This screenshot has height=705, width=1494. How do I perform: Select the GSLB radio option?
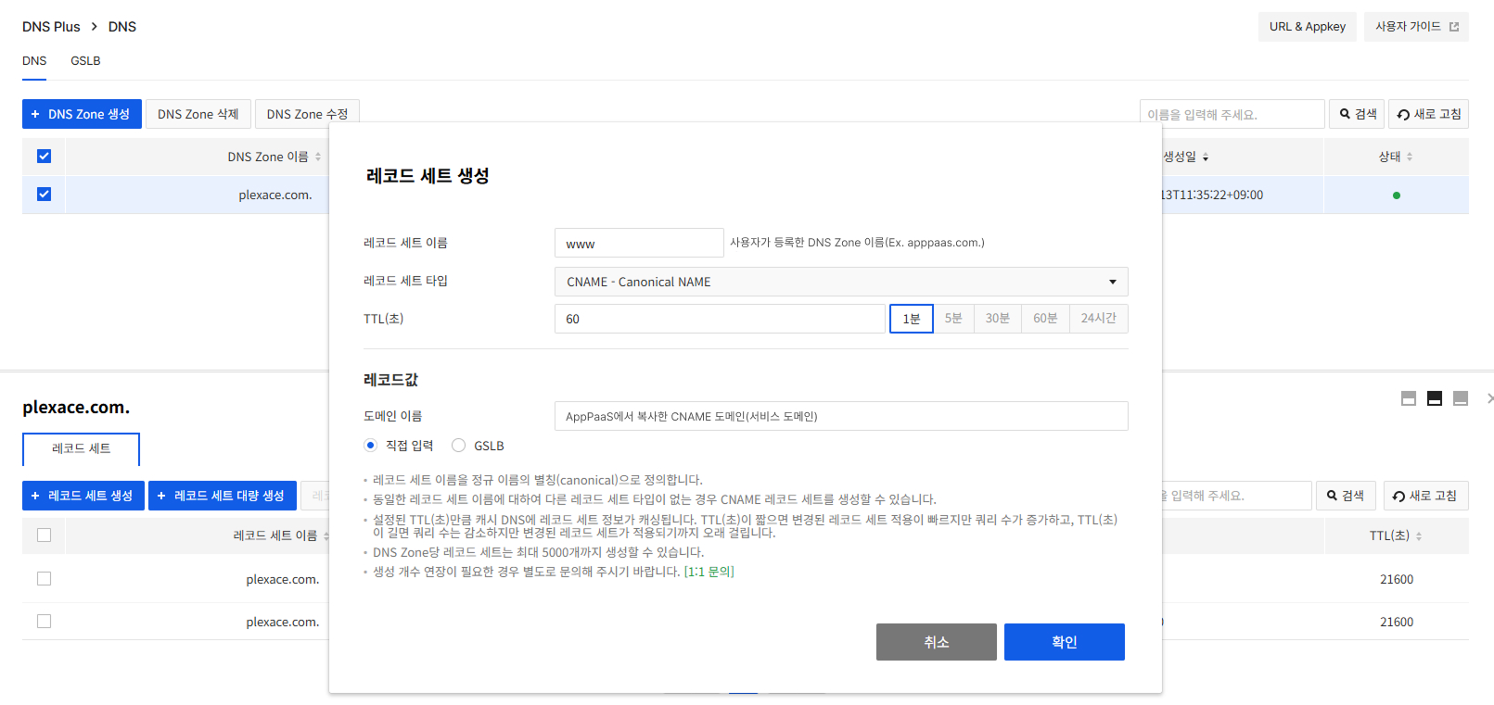pyautogui.click(x=459, y=446)
